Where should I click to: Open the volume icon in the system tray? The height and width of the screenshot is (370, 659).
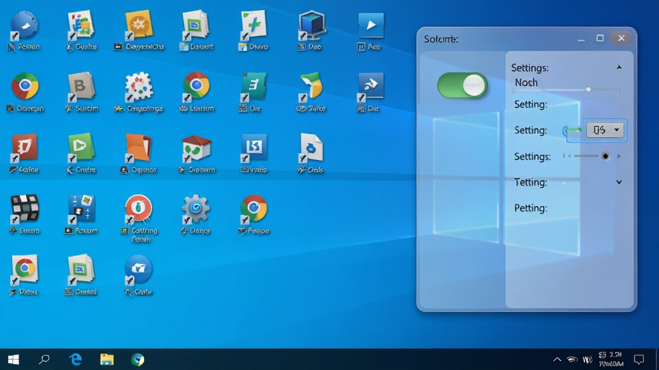(587, 360)
